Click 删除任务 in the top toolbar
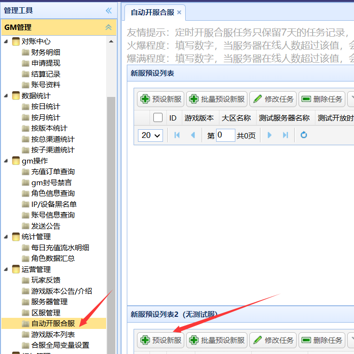The image size is (354, 354). click(x=321, y=99)
